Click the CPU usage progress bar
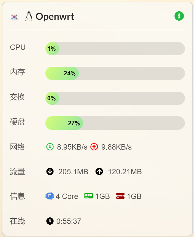The image size is (194, 237). pyautogui.click(x=115, y=49)
